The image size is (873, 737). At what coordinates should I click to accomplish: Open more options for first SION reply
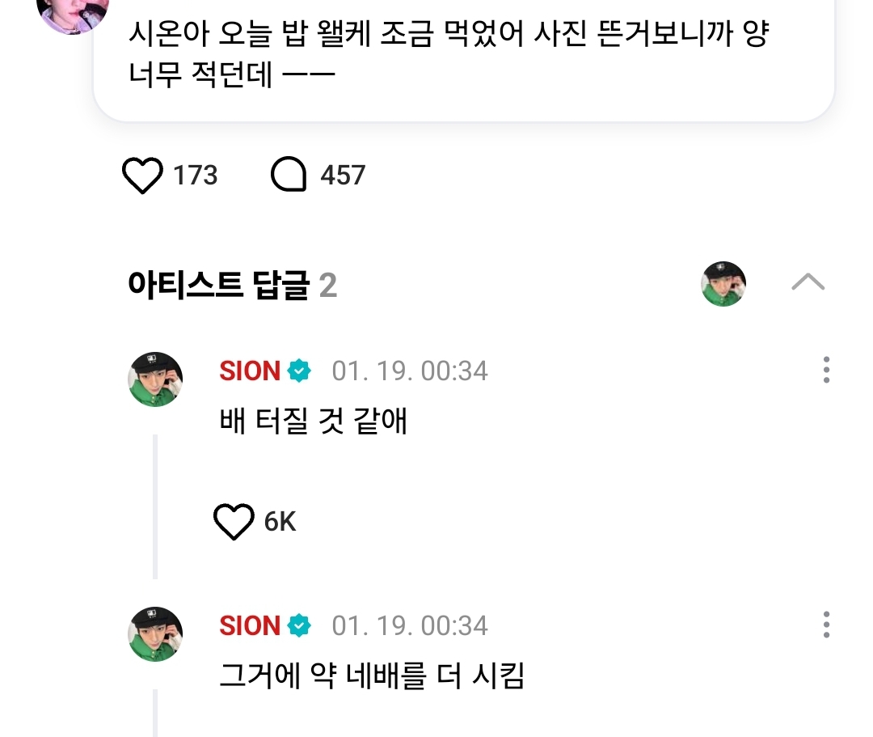(x=825, y=371)
